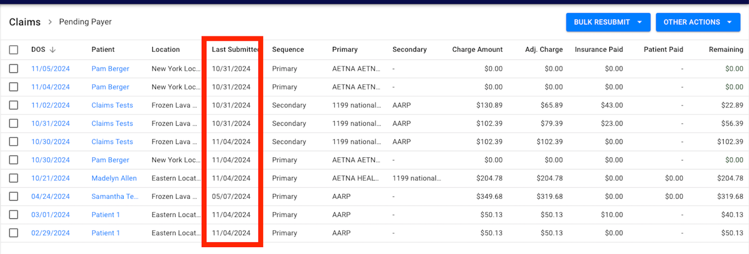Click the breadcrumb chevron after Claims
Screen dimensions: 749x254
pyautogui.click(x=50, y=22)
